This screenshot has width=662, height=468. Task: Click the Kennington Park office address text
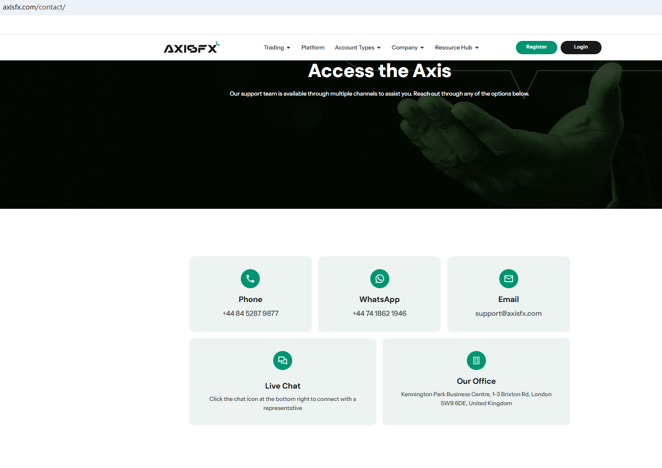[x=476, y=399]
